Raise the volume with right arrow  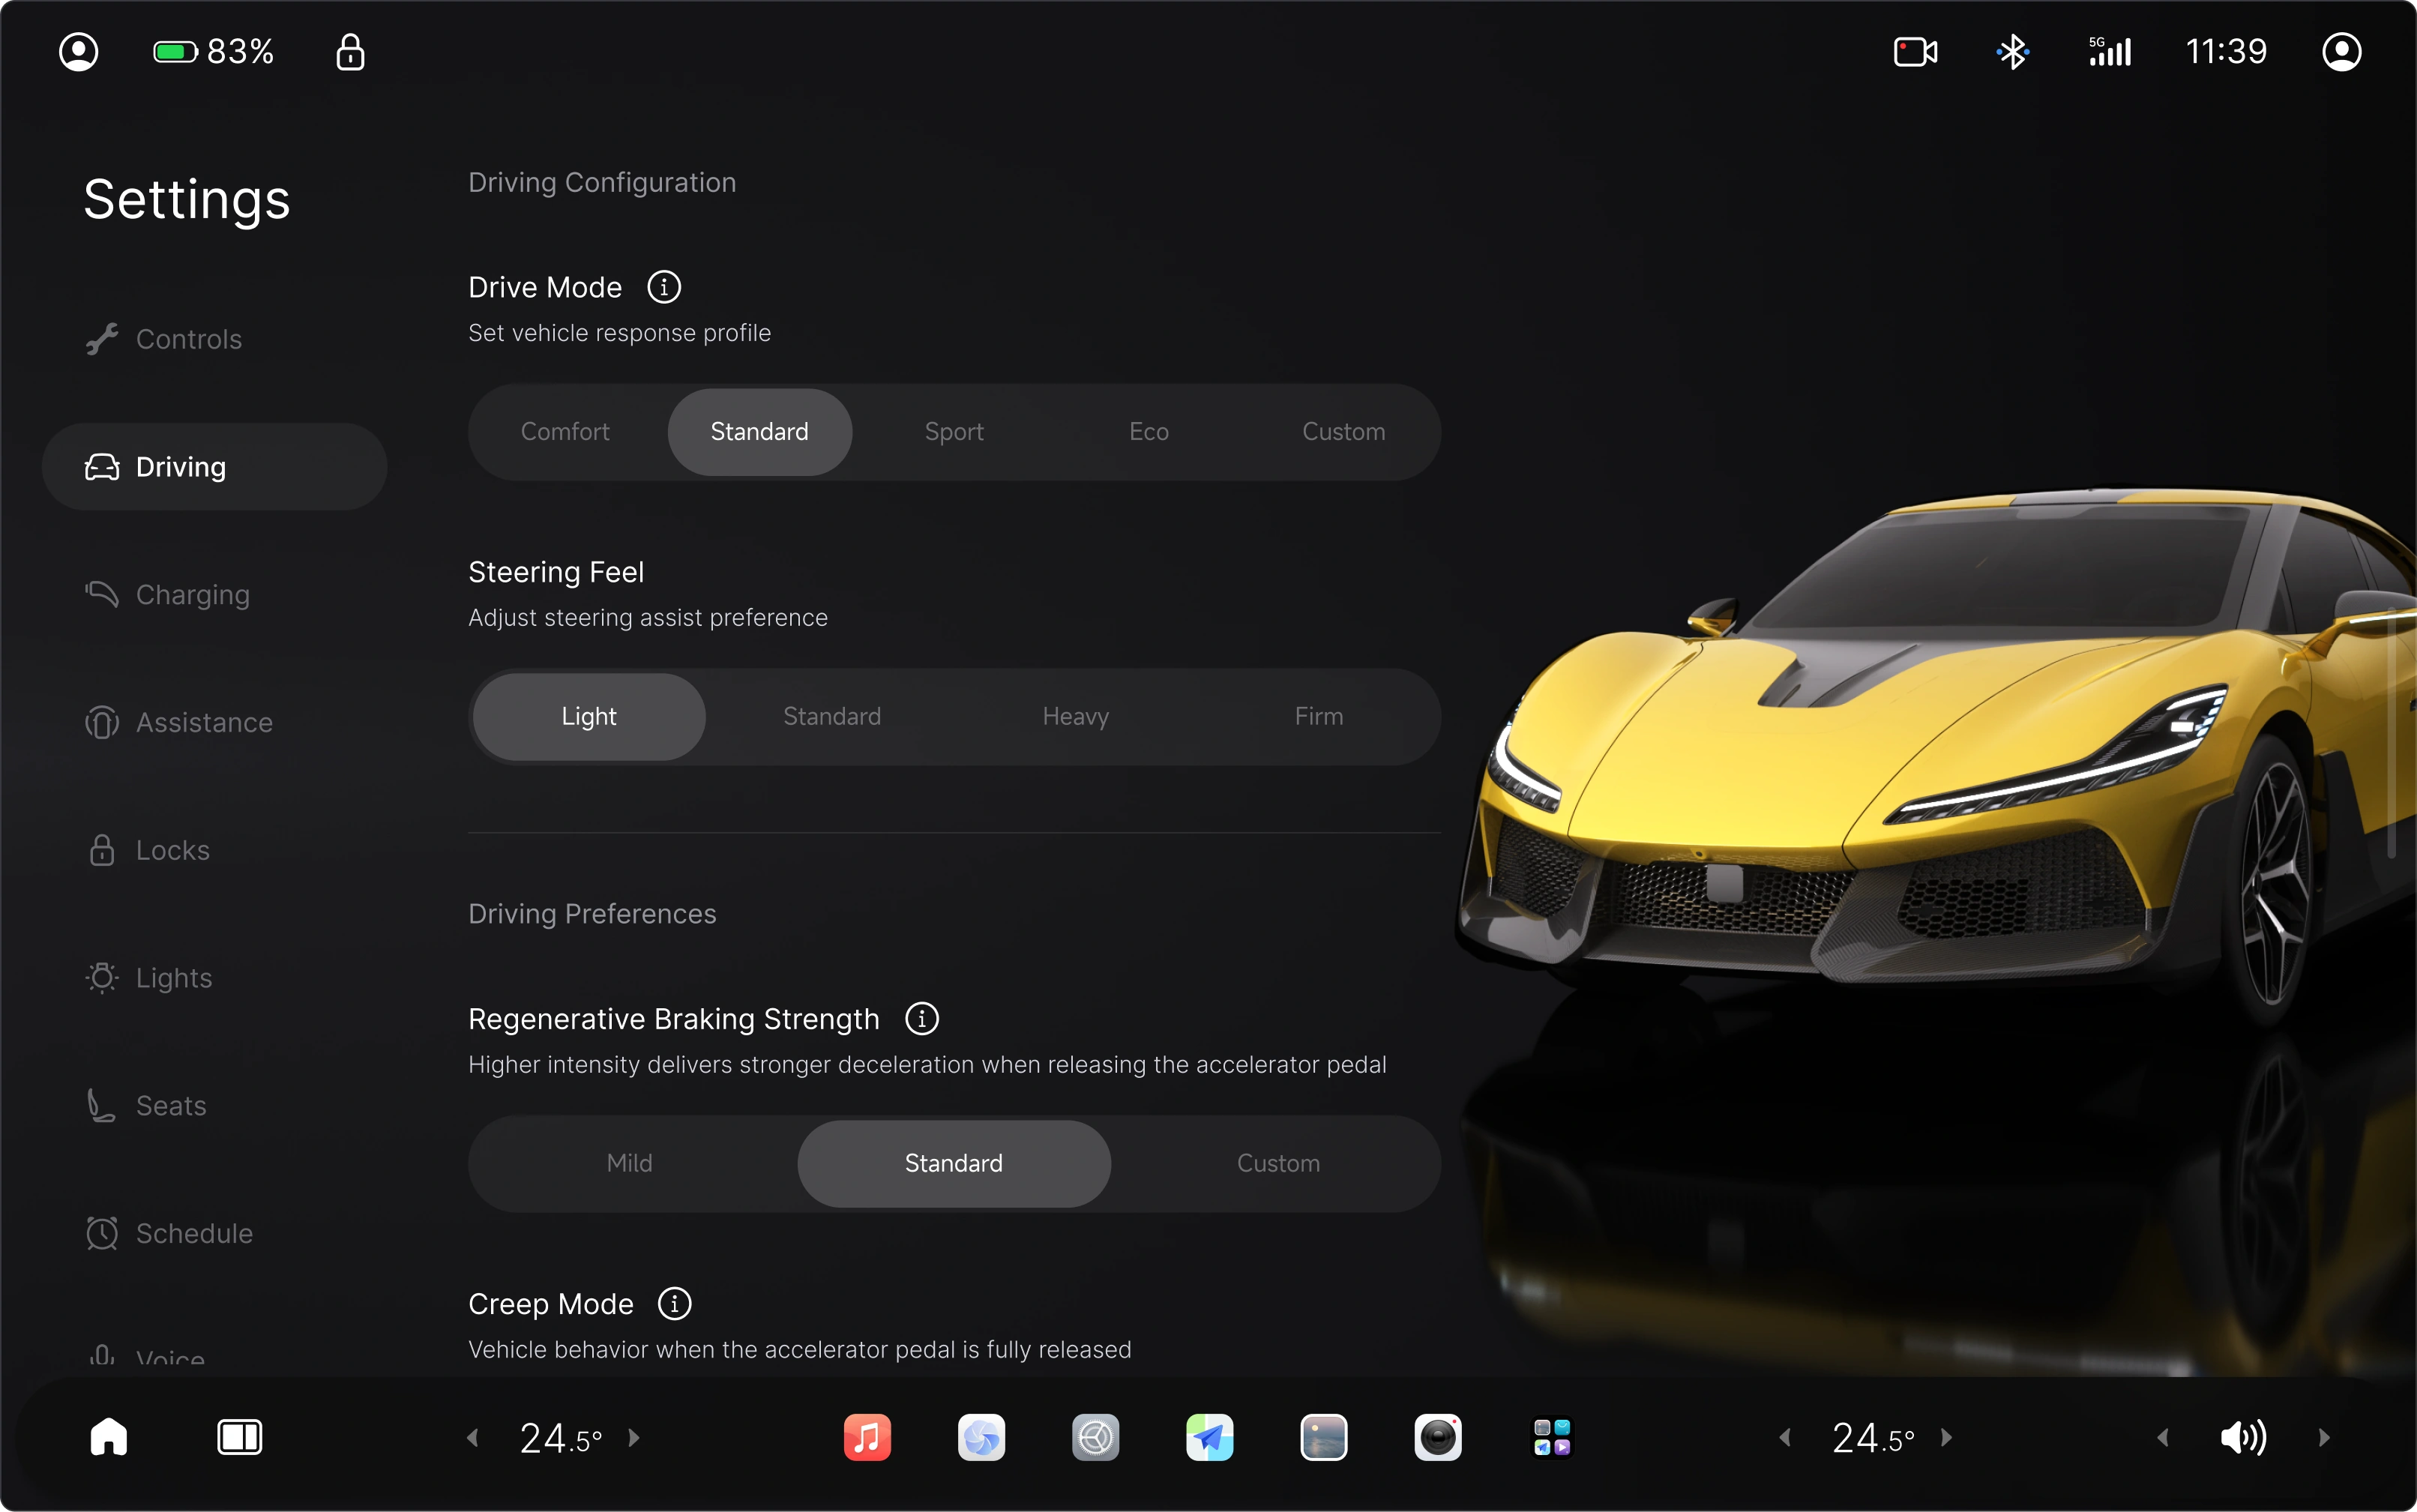(2324, 1437)
